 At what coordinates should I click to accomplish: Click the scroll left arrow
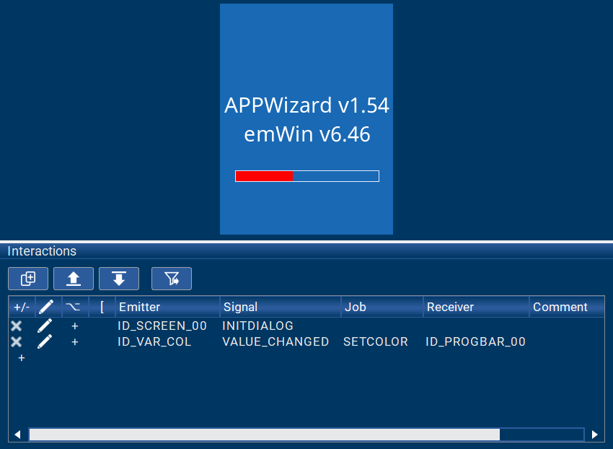click(17, 435)
